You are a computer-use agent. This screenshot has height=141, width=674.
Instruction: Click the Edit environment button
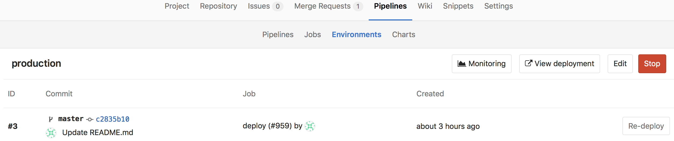(620, 64)
